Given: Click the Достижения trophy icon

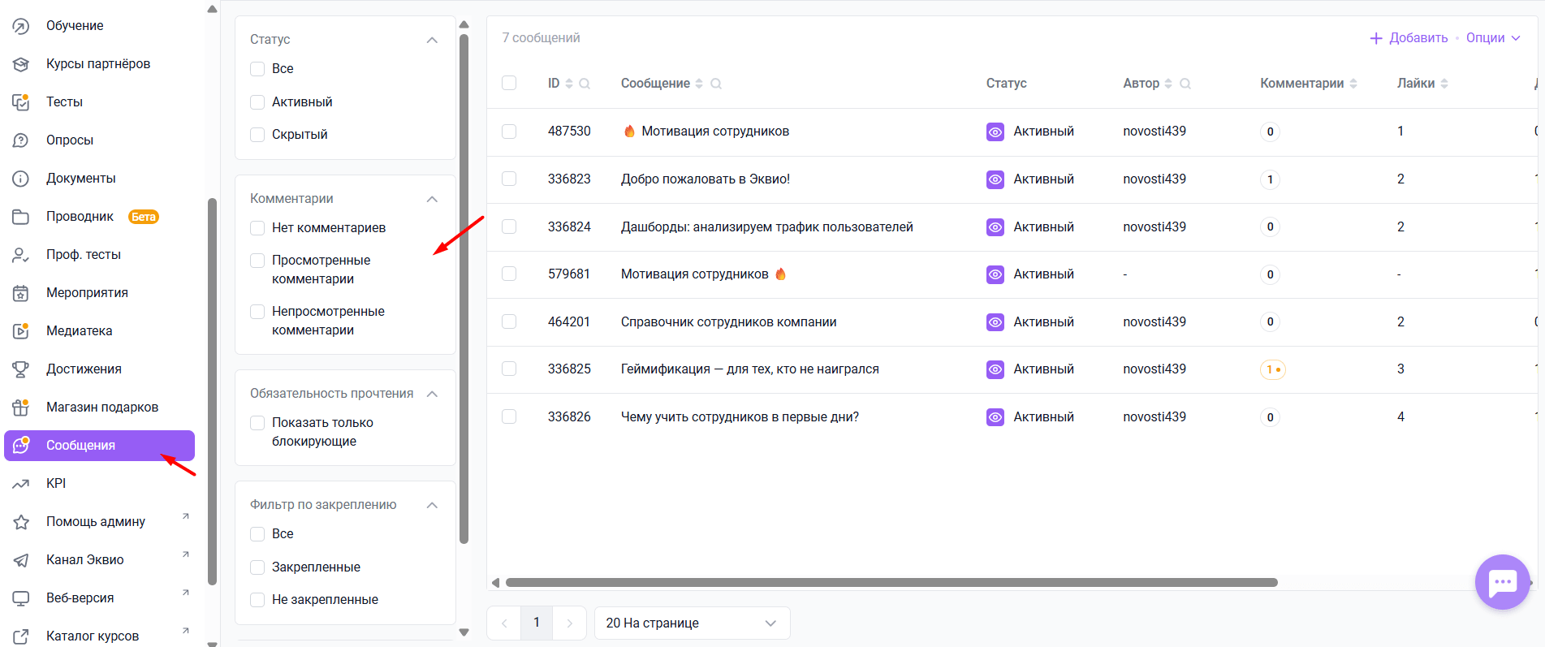Looking at the screenshot, I should 21,369.
